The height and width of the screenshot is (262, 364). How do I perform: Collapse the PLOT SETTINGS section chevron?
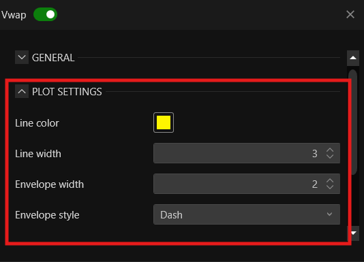(x=22, y=91)
